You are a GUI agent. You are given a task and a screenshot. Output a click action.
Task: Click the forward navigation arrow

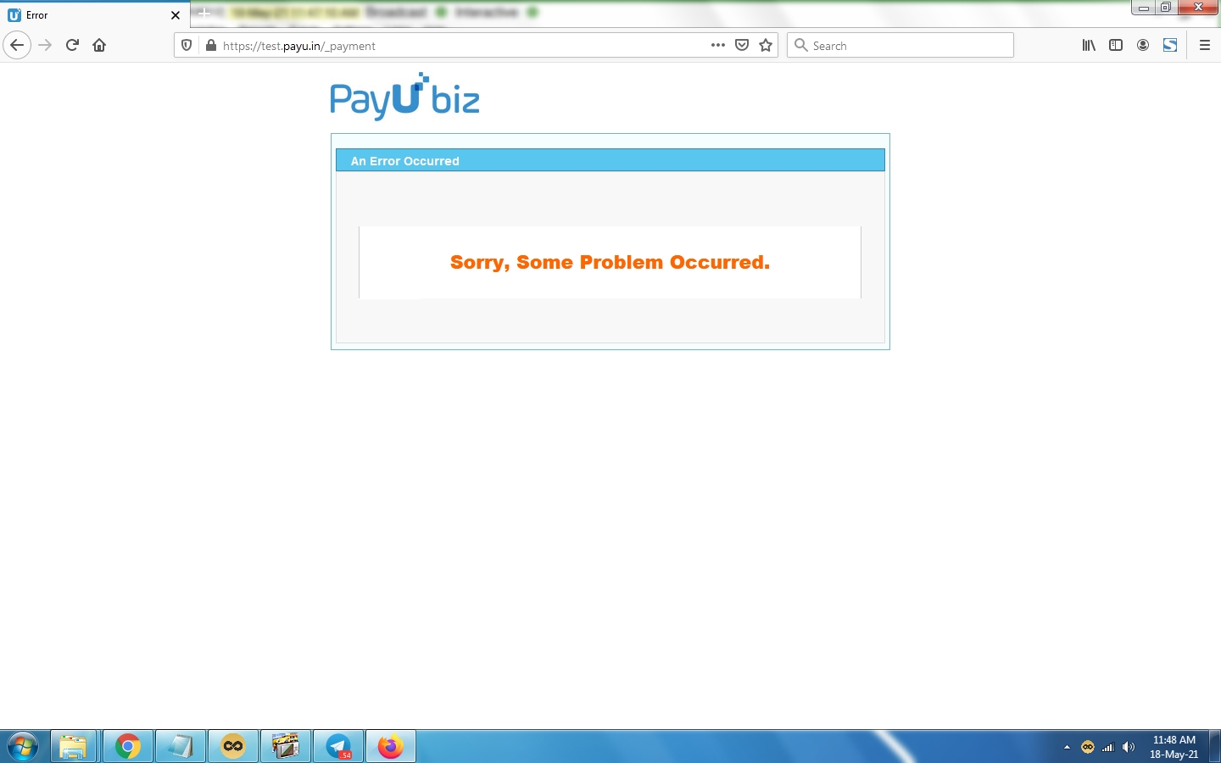pyautogui.click(x=46, y=45)
